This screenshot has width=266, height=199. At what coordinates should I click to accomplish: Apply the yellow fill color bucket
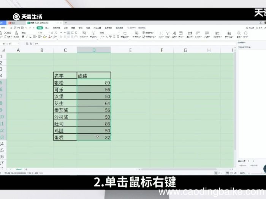45,36
